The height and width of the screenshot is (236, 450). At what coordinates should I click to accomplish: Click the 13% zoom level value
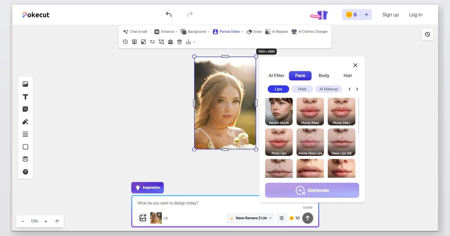[x=34, y=221]
